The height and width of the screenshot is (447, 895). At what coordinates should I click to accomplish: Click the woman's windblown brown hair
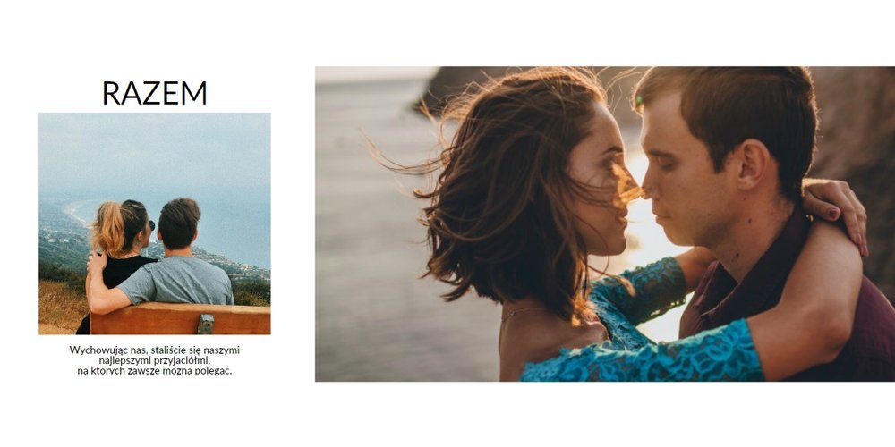(x=514, y=188)
